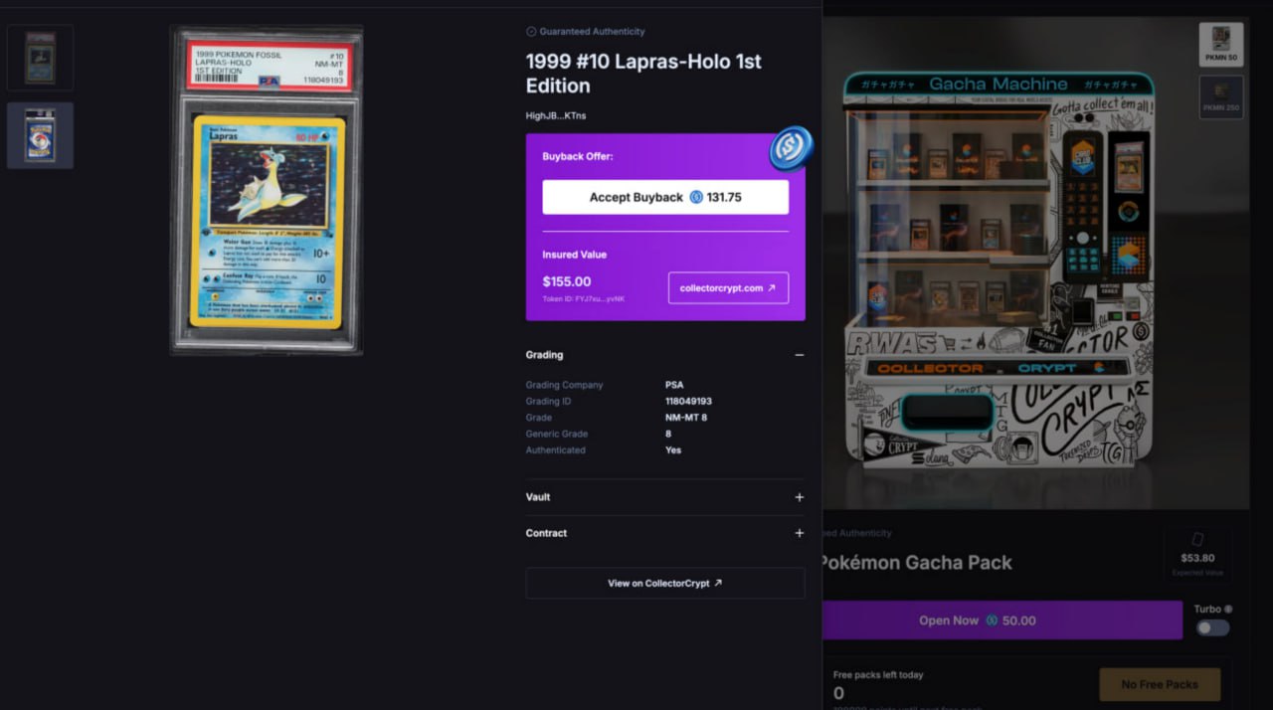Click the "Buyback Offer:" label
The height and width of the screenshot is (710, 1273).
click(578, 157)
